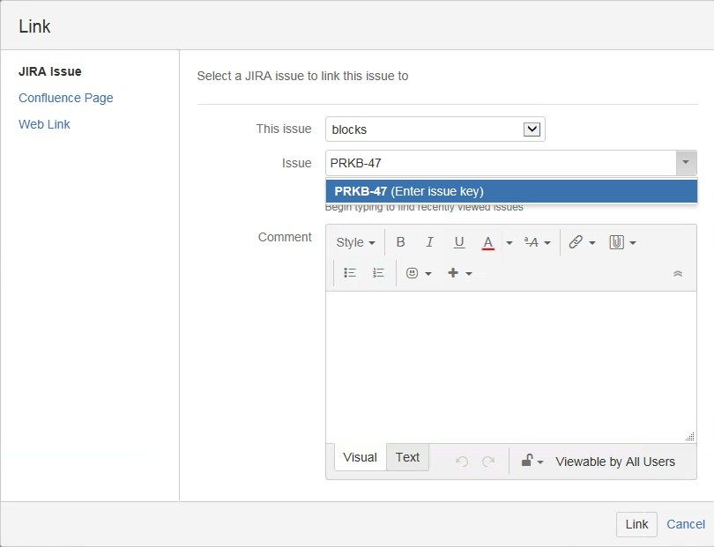This screenshot has height=547, width=714.
Task: Insert a link using the chain icon
Action: coord(576,242)
